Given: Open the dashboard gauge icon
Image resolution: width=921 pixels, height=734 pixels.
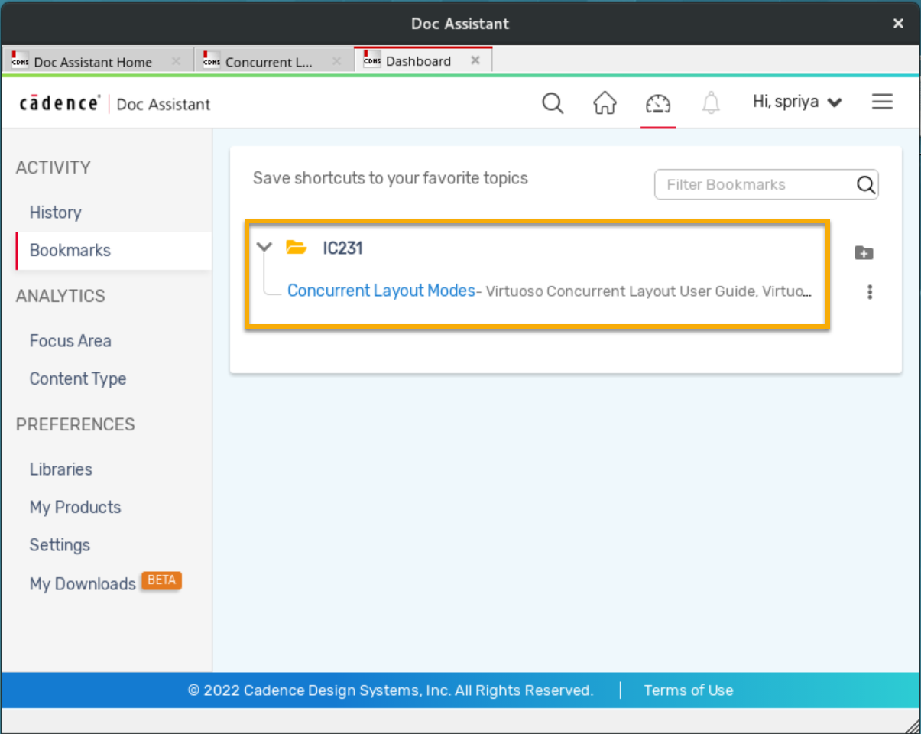Looking at the screenshot, I should (657, 102).
